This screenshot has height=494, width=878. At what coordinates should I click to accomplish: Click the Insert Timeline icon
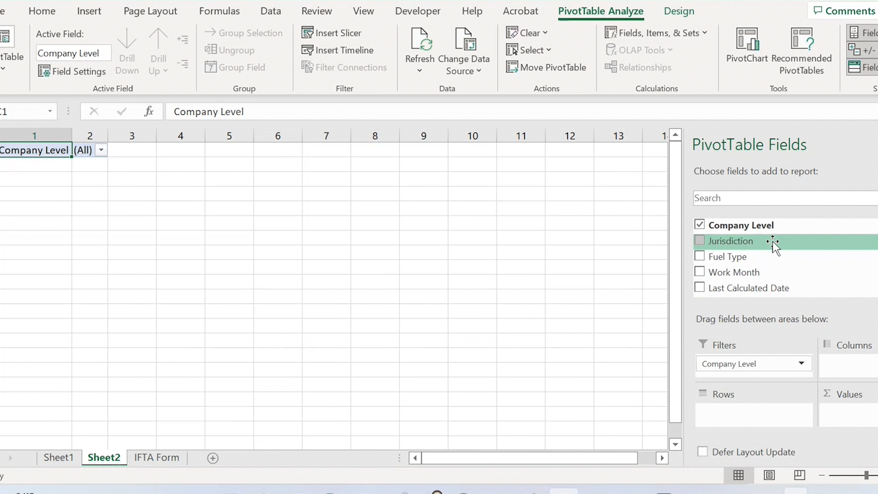(307, 50)
